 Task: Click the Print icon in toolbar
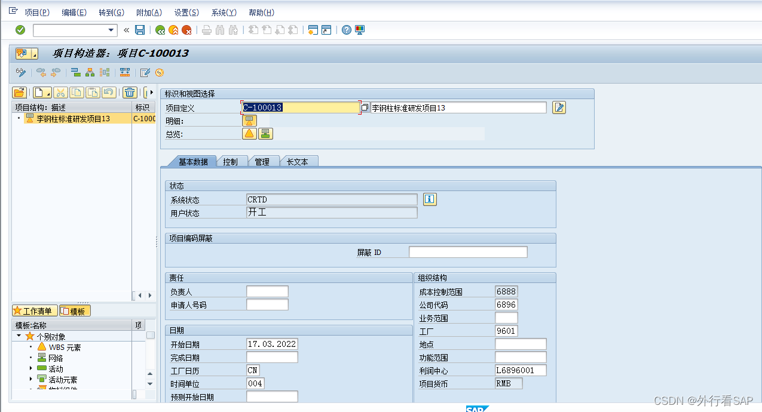click(x=207, y=30)
